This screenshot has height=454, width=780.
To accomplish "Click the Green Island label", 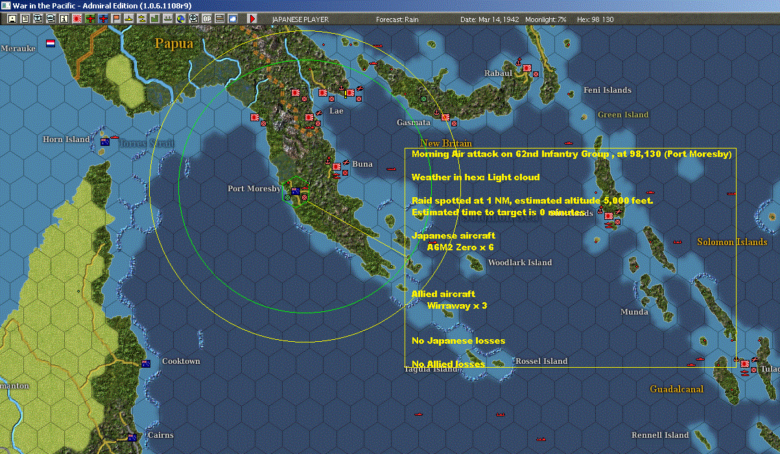I will (623, 115).
